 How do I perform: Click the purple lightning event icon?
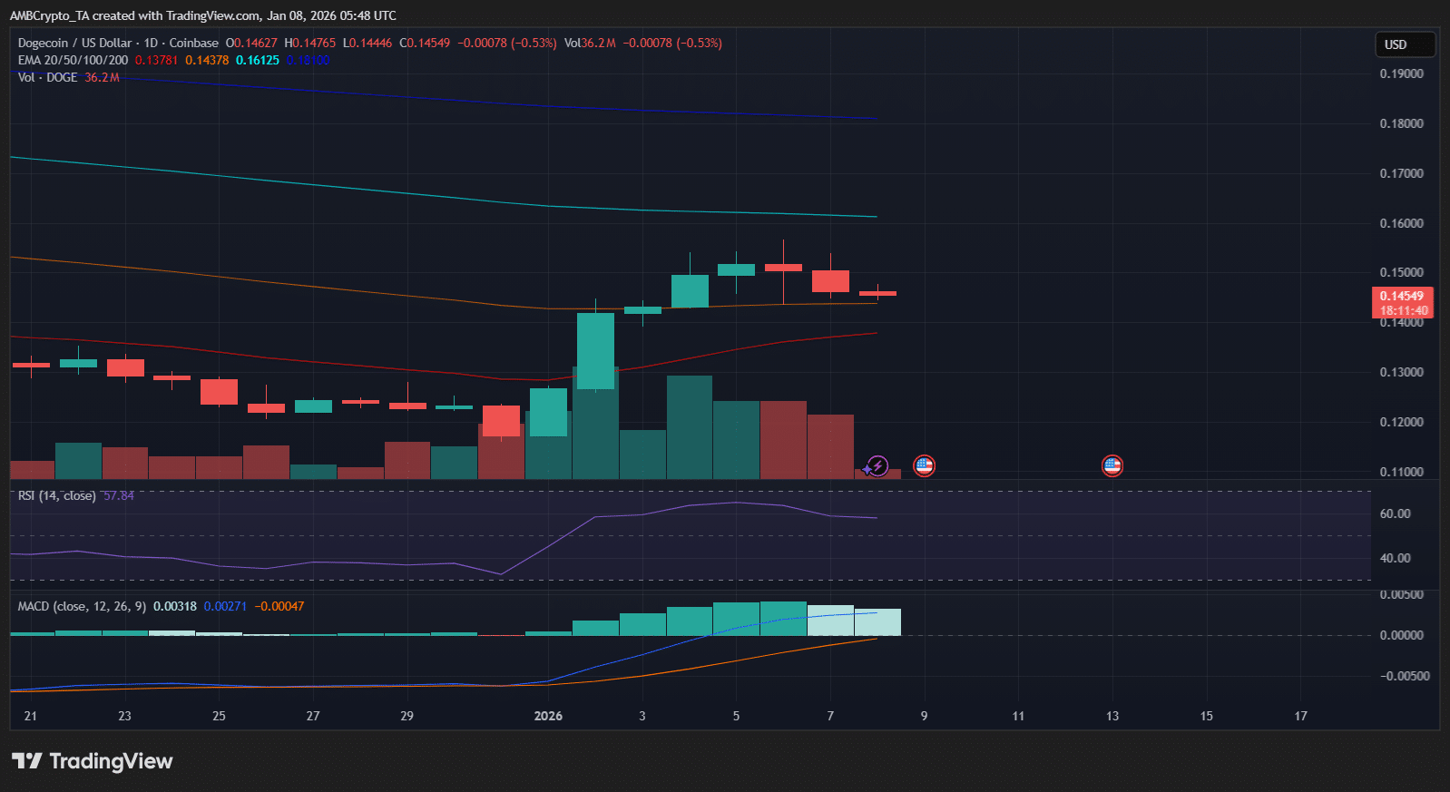877,466
